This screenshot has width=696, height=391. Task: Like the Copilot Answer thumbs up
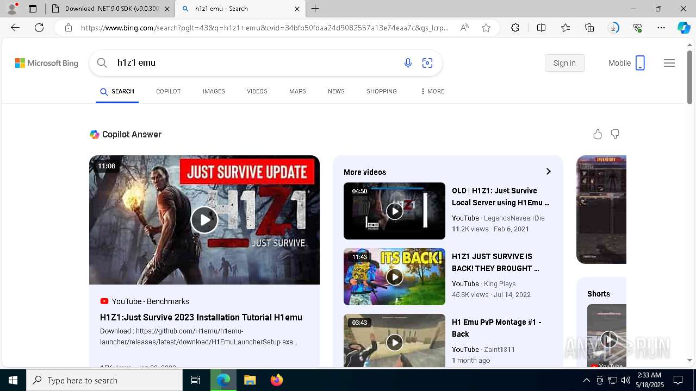click(598, 134)
